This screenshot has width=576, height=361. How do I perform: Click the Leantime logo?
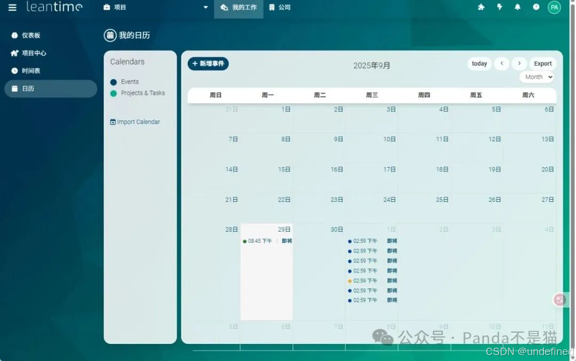(54, 6)
